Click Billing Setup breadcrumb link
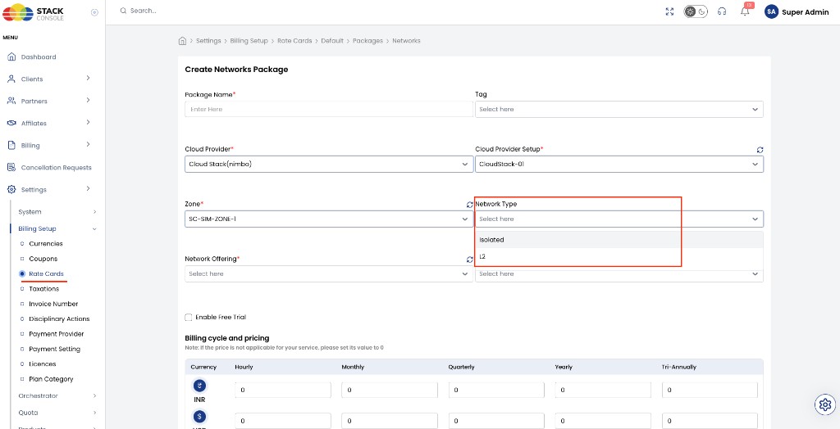This screenshot has width=840, height=429. (x=249, y=41)
